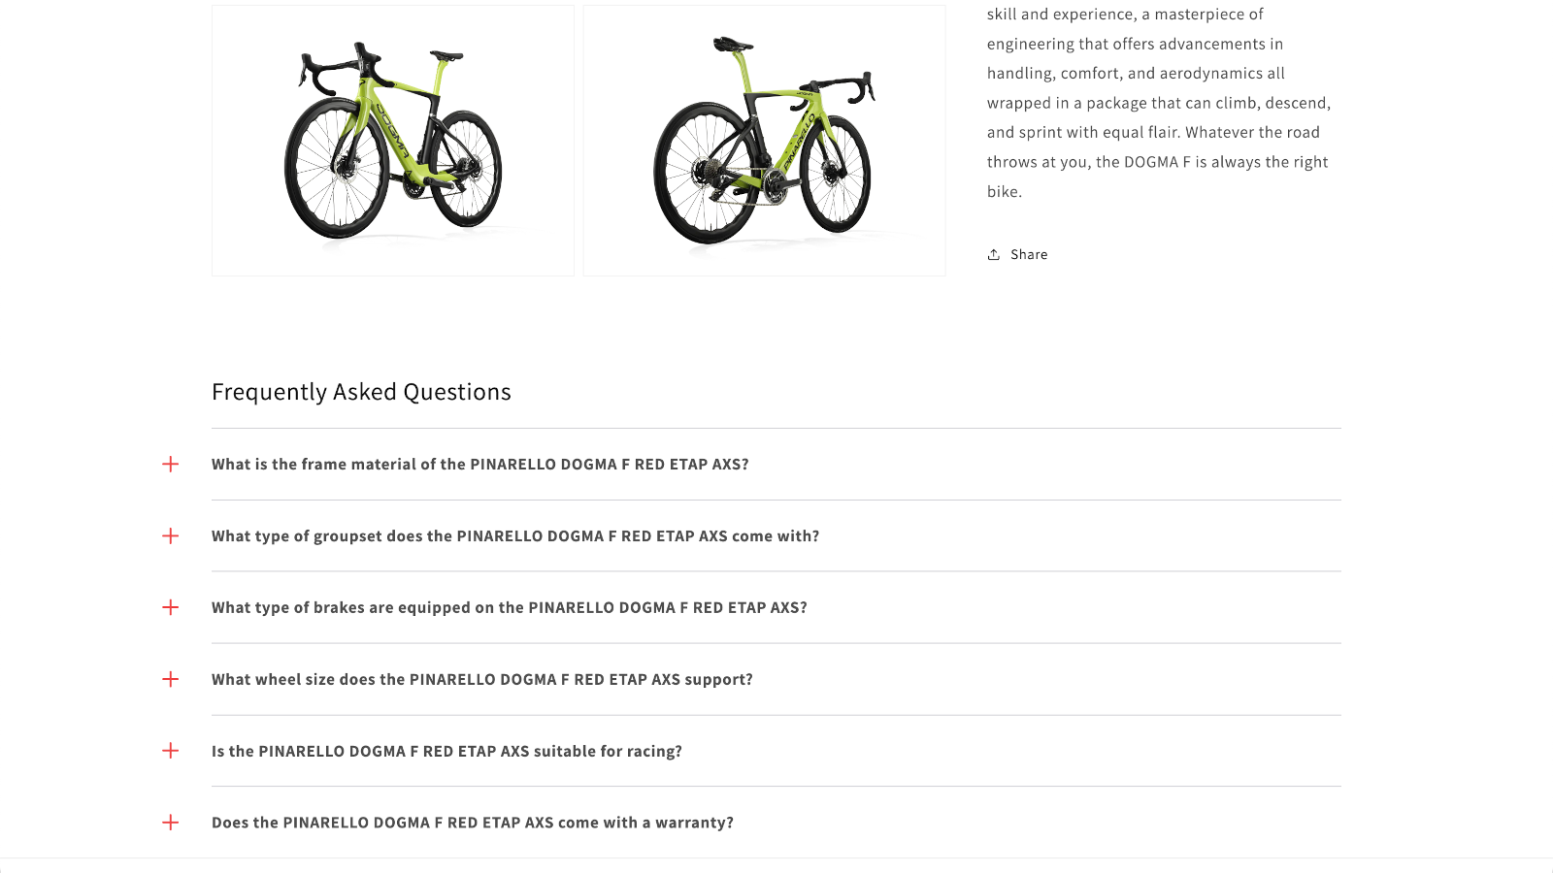Click the Share upload icon

pyautogui.click(x=994, y=253)
